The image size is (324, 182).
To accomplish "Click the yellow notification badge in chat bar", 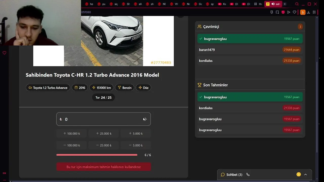I will click(299, 174).
